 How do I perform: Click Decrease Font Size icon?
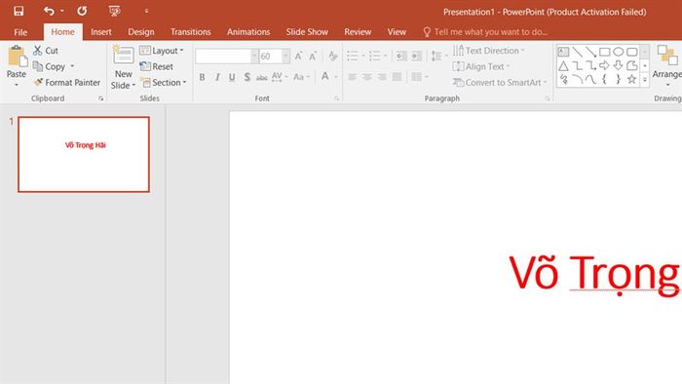pos(313,57)
